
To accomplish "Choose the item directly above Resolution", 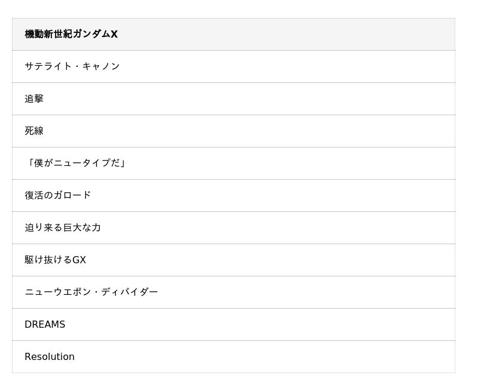I will pyautogui.click(x=45, y=324).
